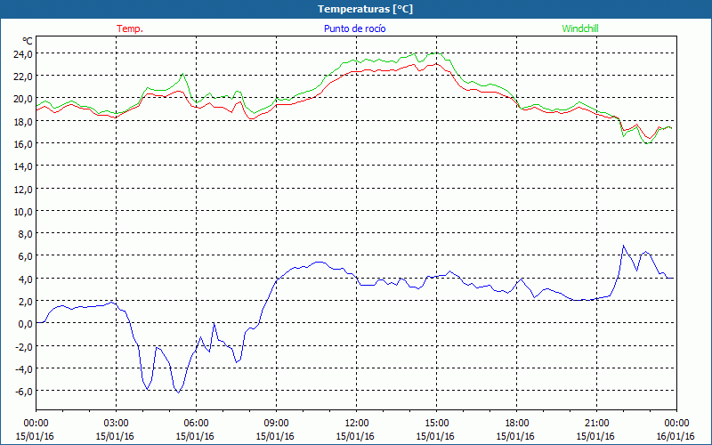Click the green 'Windchill' legend label
This screenshot has width=712, height=445.
tap(580, 28)
